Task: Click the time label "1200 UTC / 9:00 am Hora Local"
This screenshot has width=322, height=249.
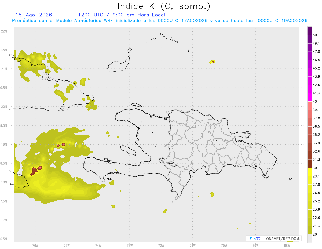Action: 122,15
